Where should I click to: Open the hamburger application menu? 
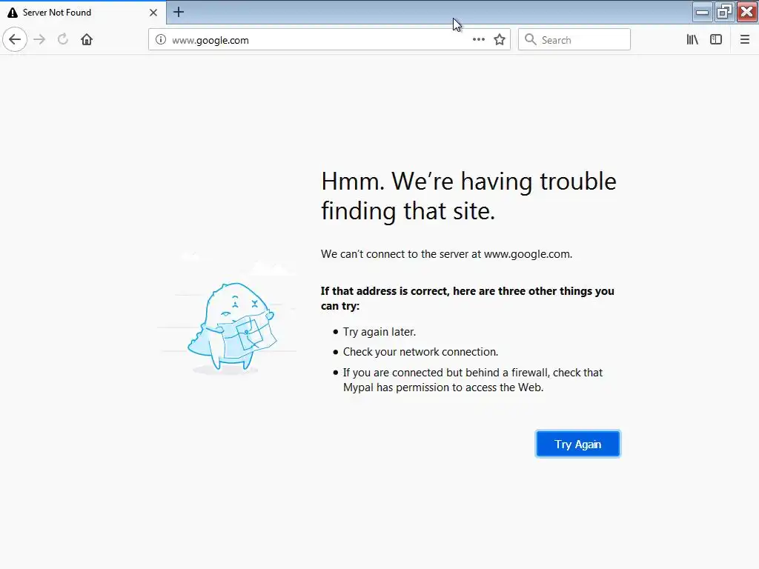[745, 40]
